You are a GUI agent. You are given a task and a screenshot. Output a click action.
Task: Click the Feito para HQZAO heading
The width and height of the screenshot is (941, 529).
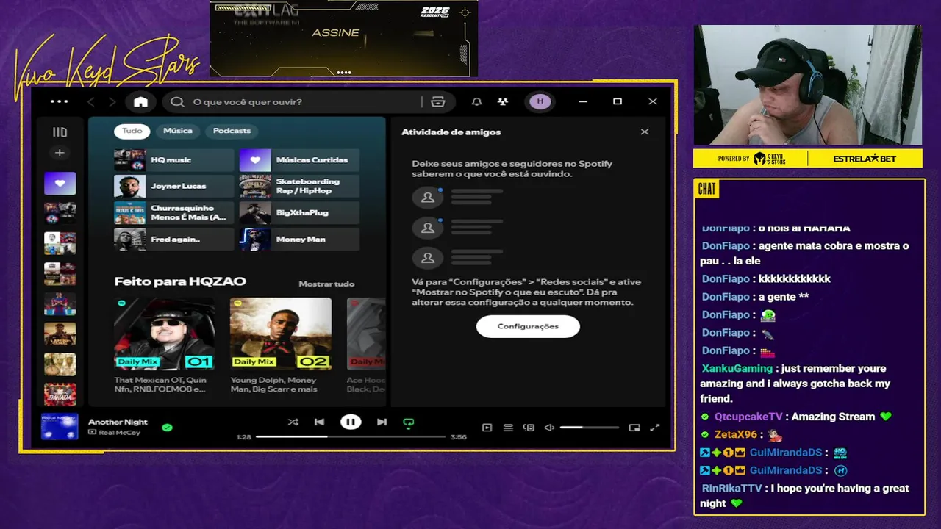coord(180,281)
